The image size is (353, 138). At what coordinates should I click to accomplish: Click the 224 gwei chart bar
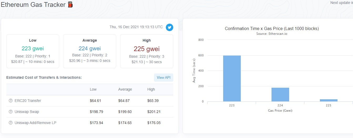[x=280, y=94]
